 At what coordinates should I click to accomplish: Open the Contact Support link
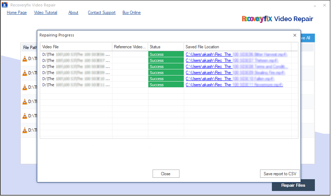(102, 13)
